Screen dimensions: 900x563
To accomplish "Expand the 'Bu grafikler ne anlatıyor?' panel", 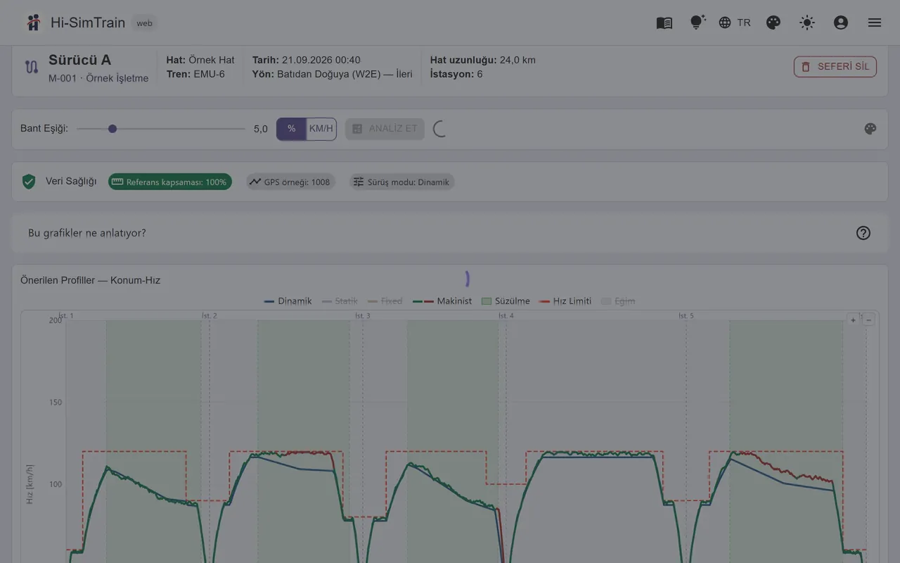I will (x=449, y=233).
